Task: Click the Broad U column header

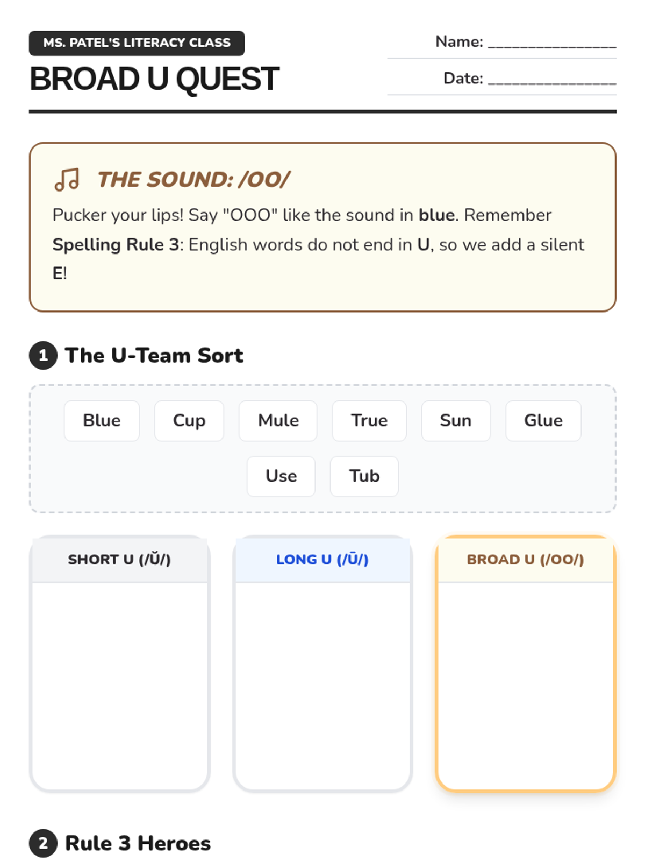Action: click(525, 560)
